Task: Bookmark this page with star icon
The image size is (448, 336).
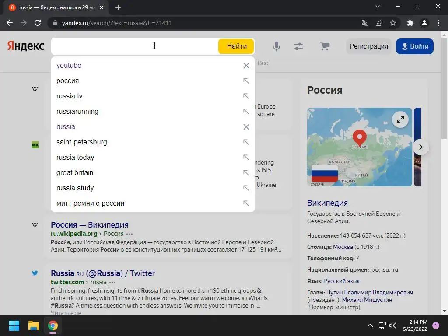Action: tap(393, 23)
